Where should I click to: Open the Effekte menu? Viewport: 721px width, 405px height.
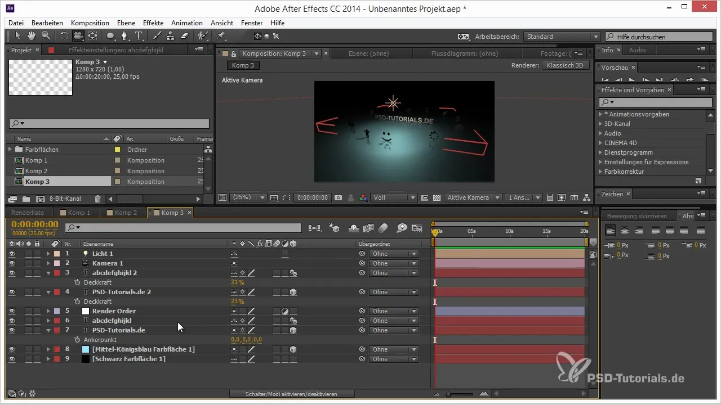(153, 23)
